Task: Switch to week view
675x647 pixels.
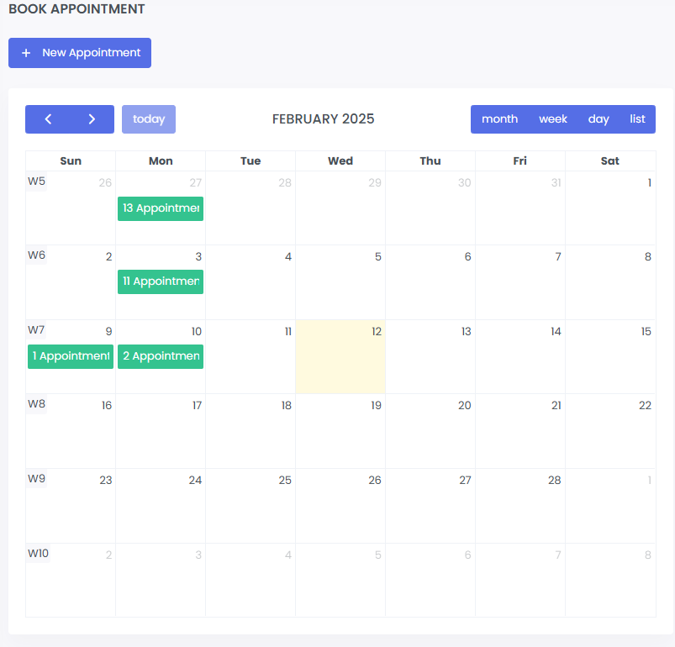Action: click(553, 119)
